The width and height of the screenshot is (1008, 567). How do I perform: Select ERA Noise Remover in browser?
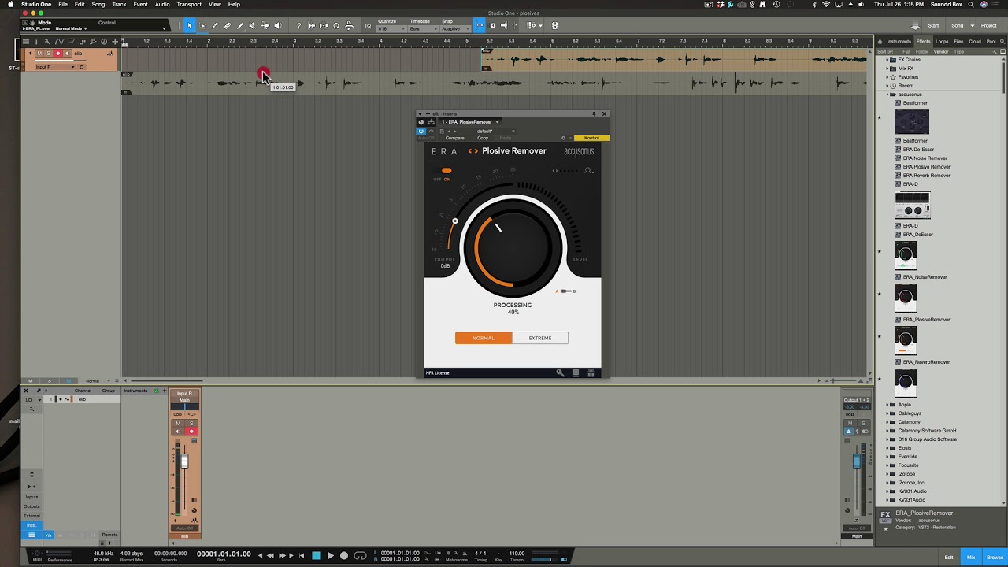click(x=925, y=158)
